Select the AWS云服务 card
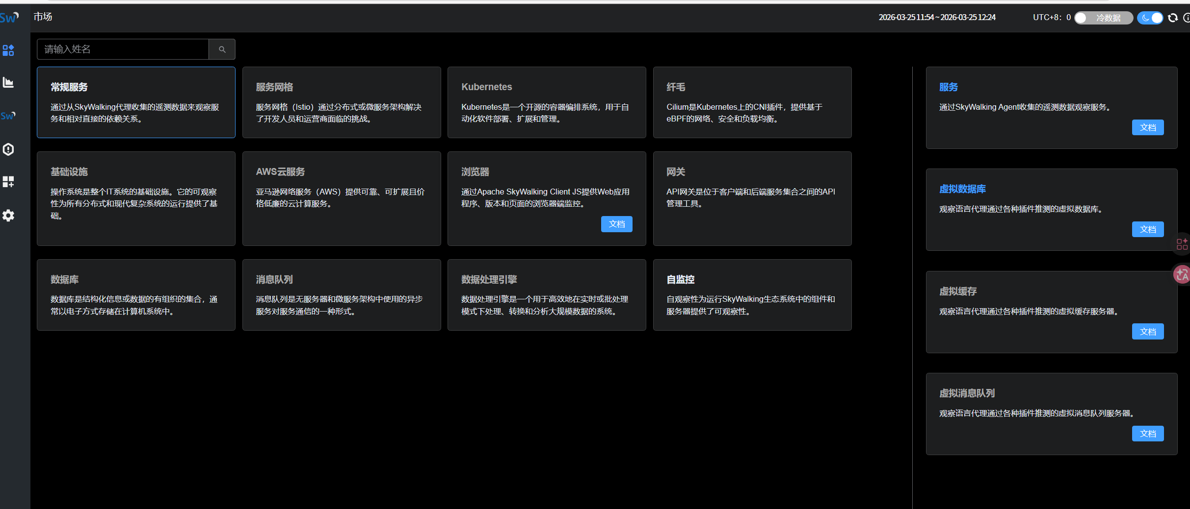This screenshot has height=509, width=1190. pyautogui.click(x=342, y=198)
